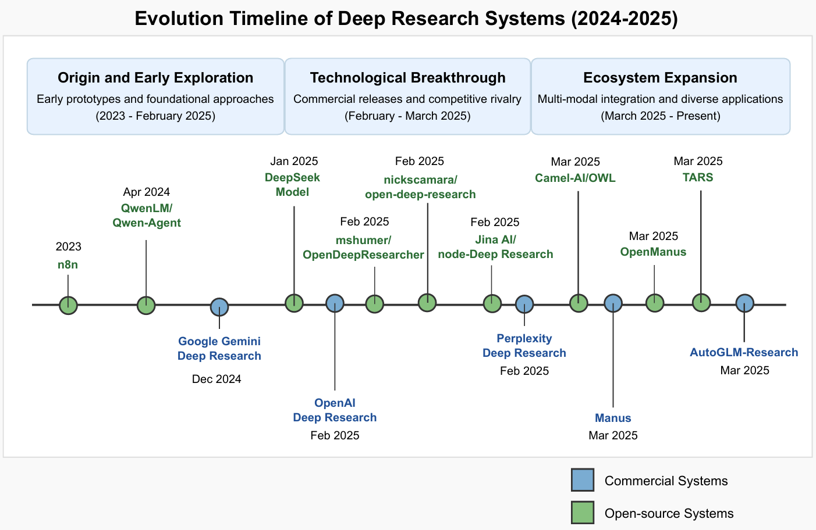This screenshot has height=530, width=816.
Task: Click the 'Perplexity Deep Research' label
Action: (524, 346)
